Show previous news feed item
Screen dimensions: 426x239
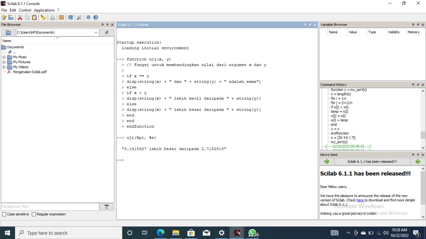(326, 162)
